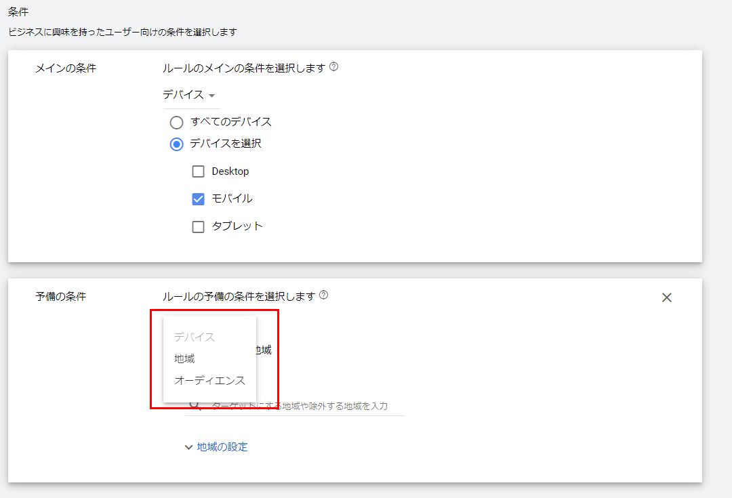This screenshot has height=498, width=732.
Task: Select the デバイスを選択 radio button
Action: tap(177, 144)
